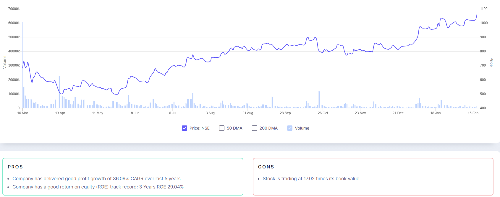Click the 28 Sep date label
500x197 pixels.
(285, 113)
